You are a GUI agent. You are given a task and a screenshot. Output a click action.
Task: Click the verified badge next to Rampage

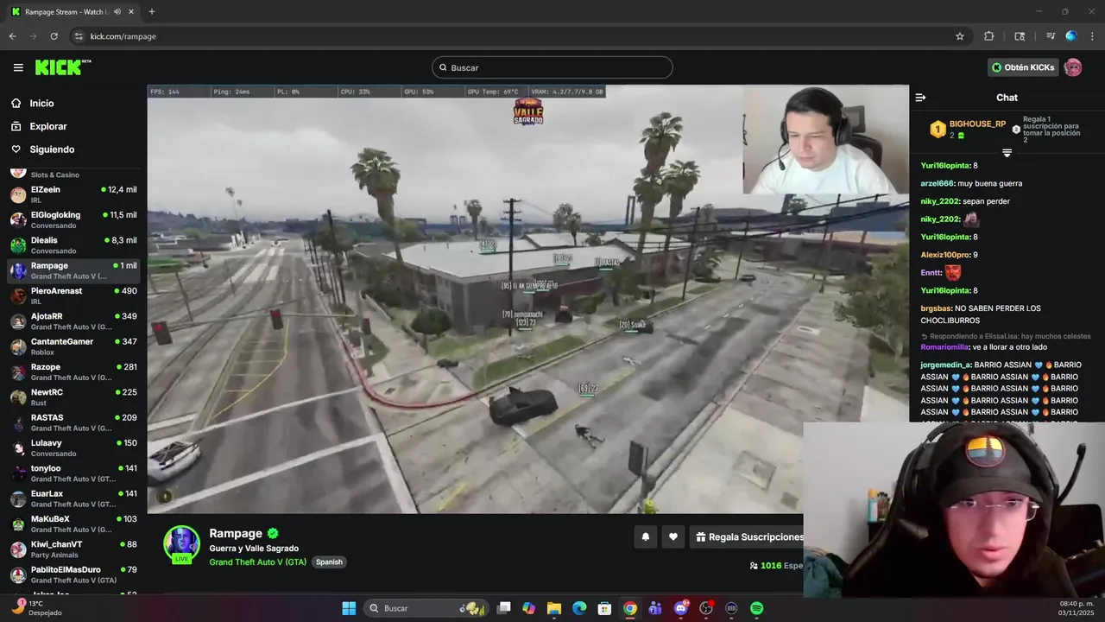click(x=273, y=533)
